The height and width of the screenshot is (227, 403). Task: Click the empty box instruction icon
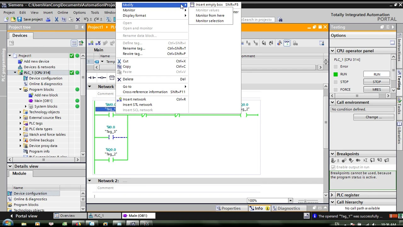[112, 78]
